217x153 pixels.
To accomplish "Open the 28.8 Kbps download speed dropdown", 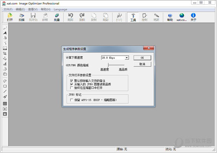I will [127, 58].
